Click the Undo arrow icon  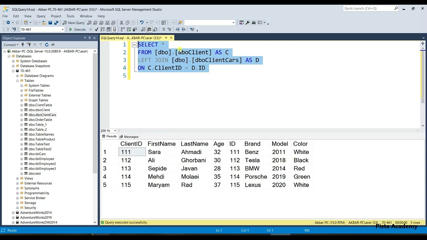point(142,23)
